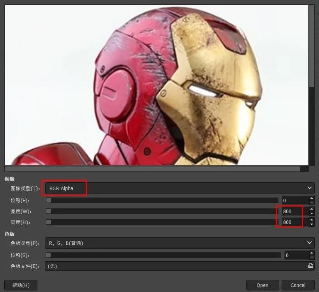Increase the palette offset (位移S) value

tap(312, 253)
